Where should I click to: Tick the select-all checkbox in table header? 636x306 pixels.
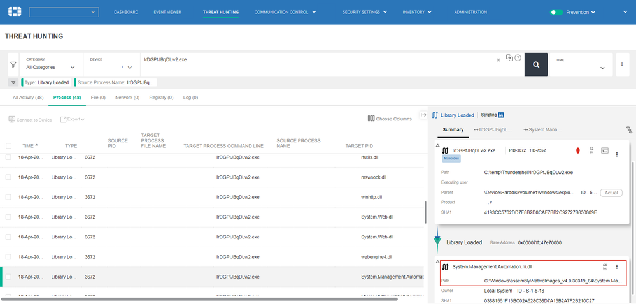coord(9,145)
